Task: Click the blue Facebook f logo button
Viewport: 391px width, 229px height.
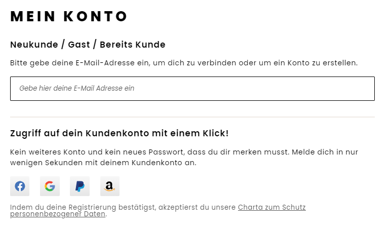Action: pos(20,186)
